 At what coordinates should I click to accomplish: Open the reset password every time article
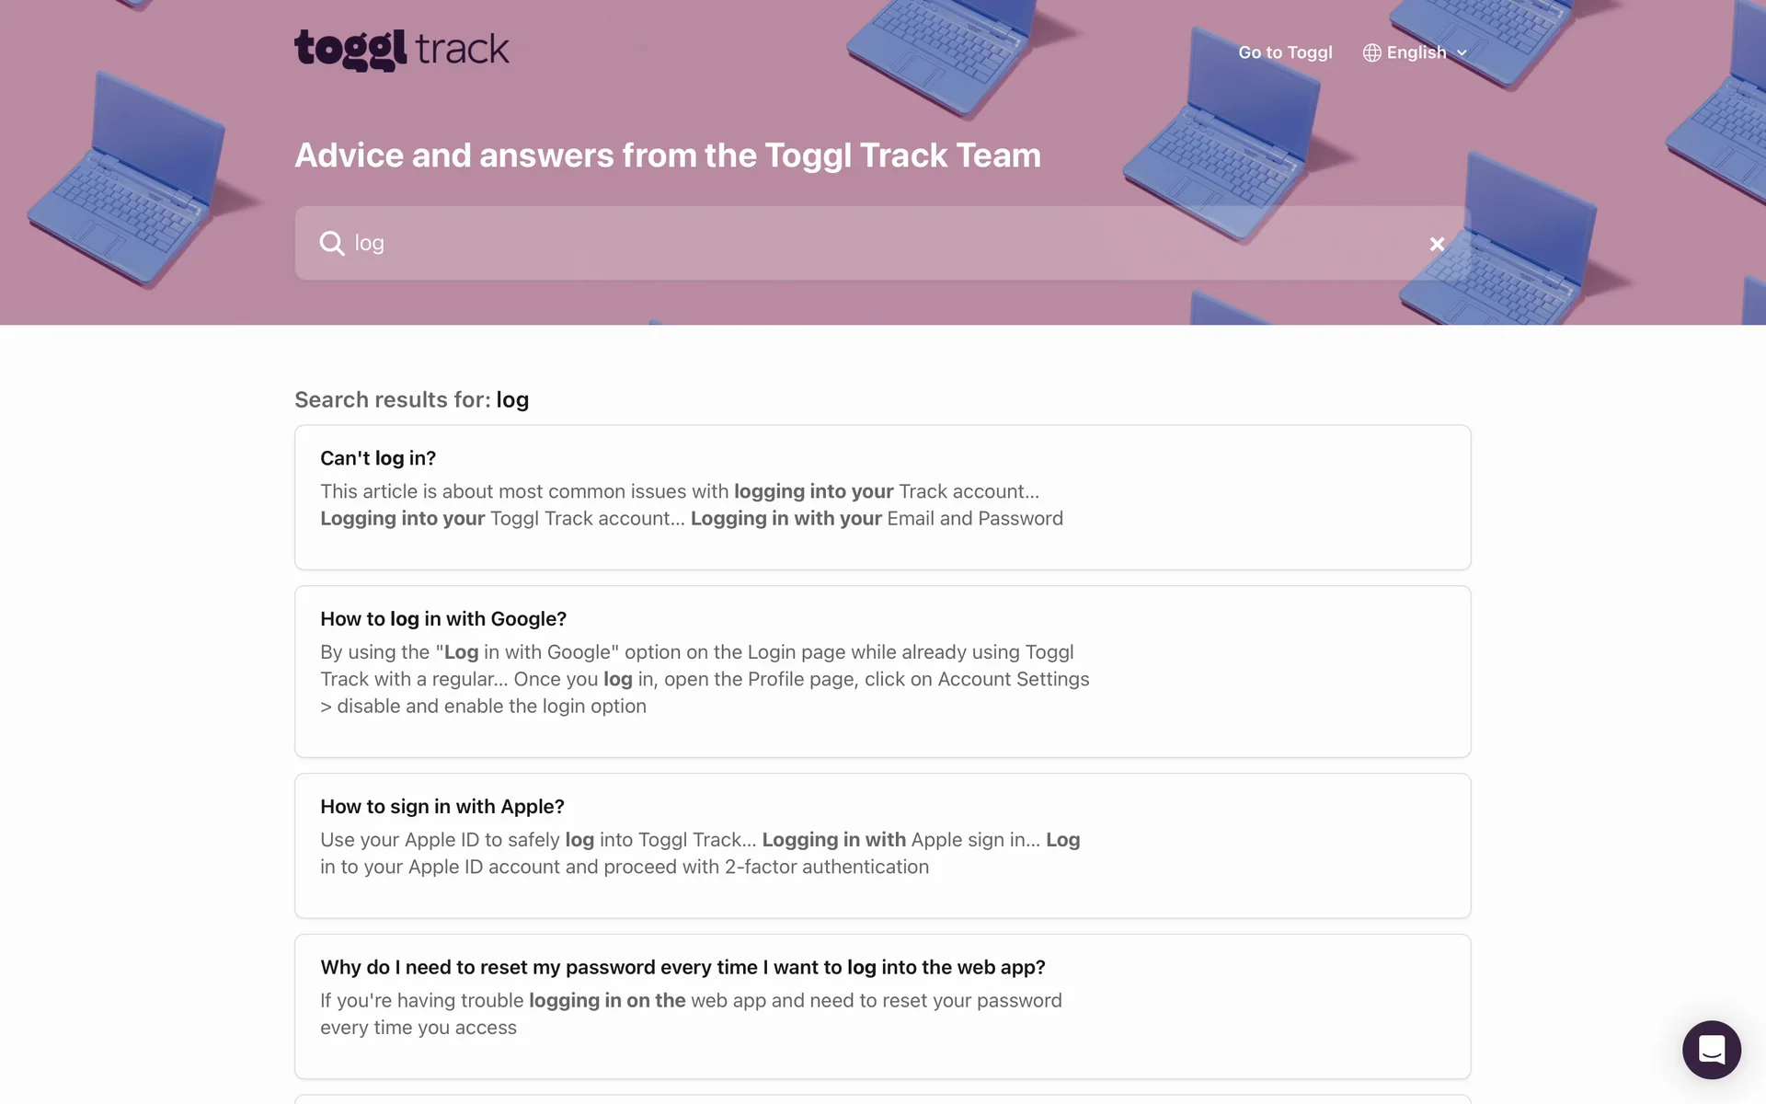tap(682, 968)
